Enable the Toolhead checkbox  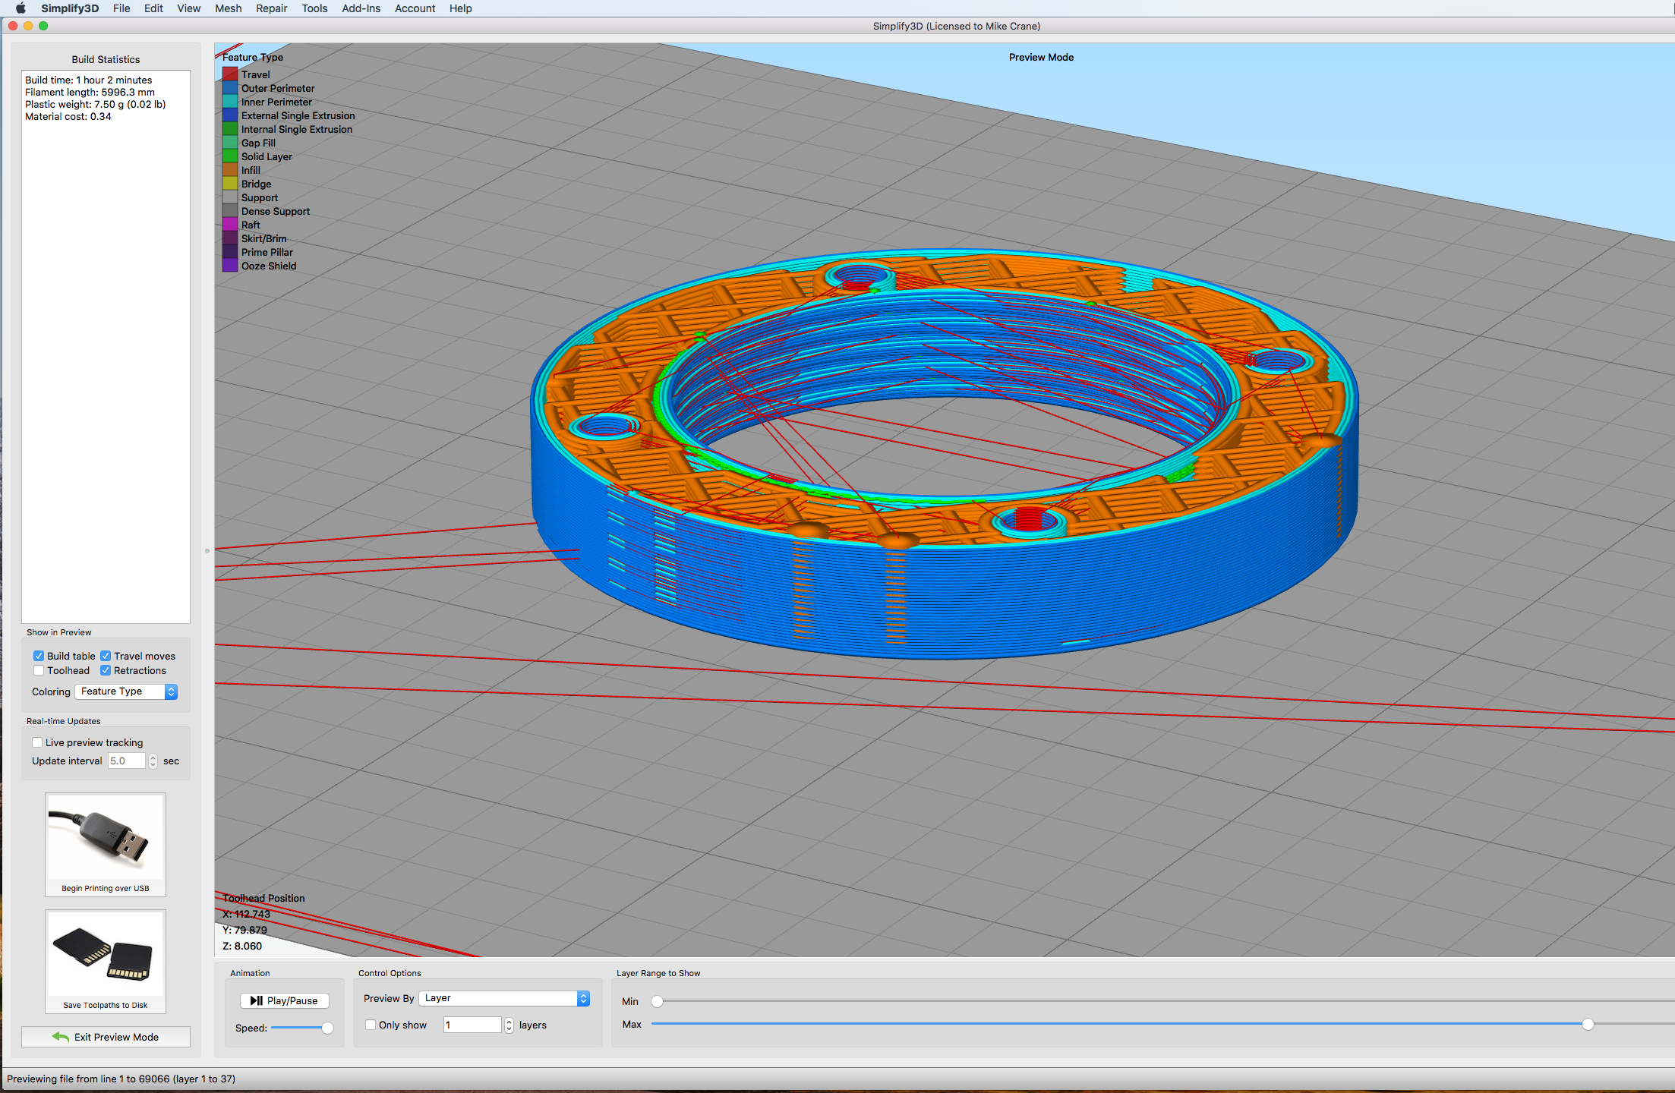(39, 670)
